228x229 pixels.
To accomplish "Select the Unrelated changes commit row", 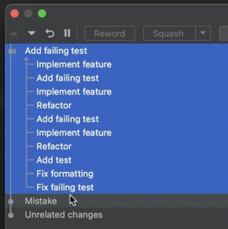I will pyautogui.click(x=63, y=215).
